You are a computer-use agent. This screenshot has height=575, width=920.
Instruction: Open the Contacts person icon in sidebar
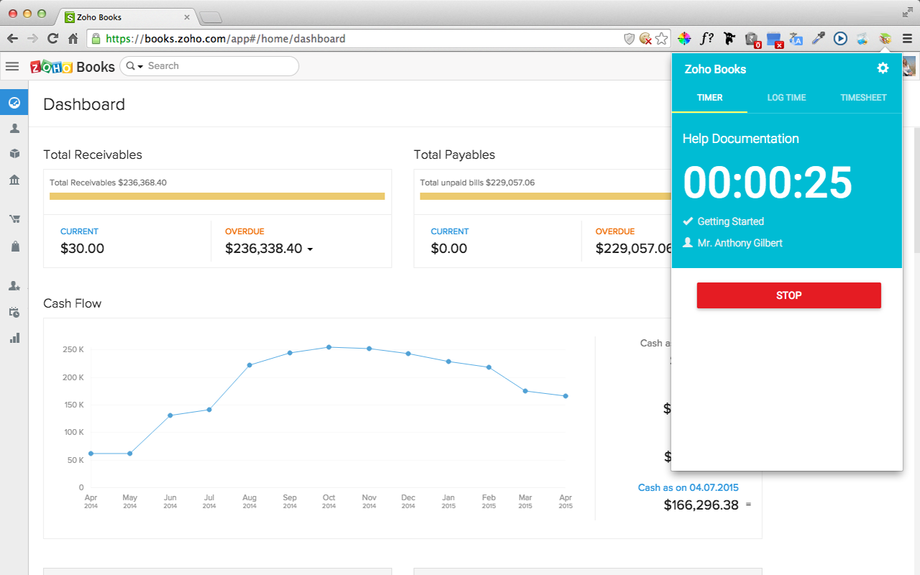[x=14, y=129]
